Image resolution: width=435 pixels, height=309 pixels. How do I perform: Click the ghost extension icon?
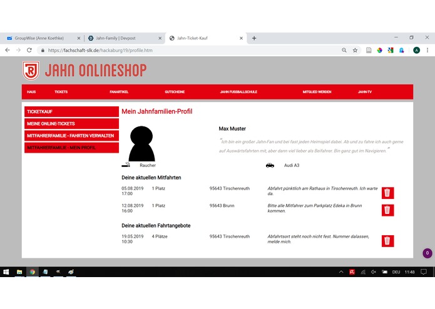tap(401, 50)
